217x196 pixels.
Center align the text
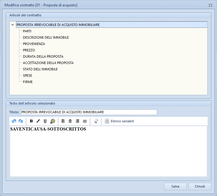70,121
